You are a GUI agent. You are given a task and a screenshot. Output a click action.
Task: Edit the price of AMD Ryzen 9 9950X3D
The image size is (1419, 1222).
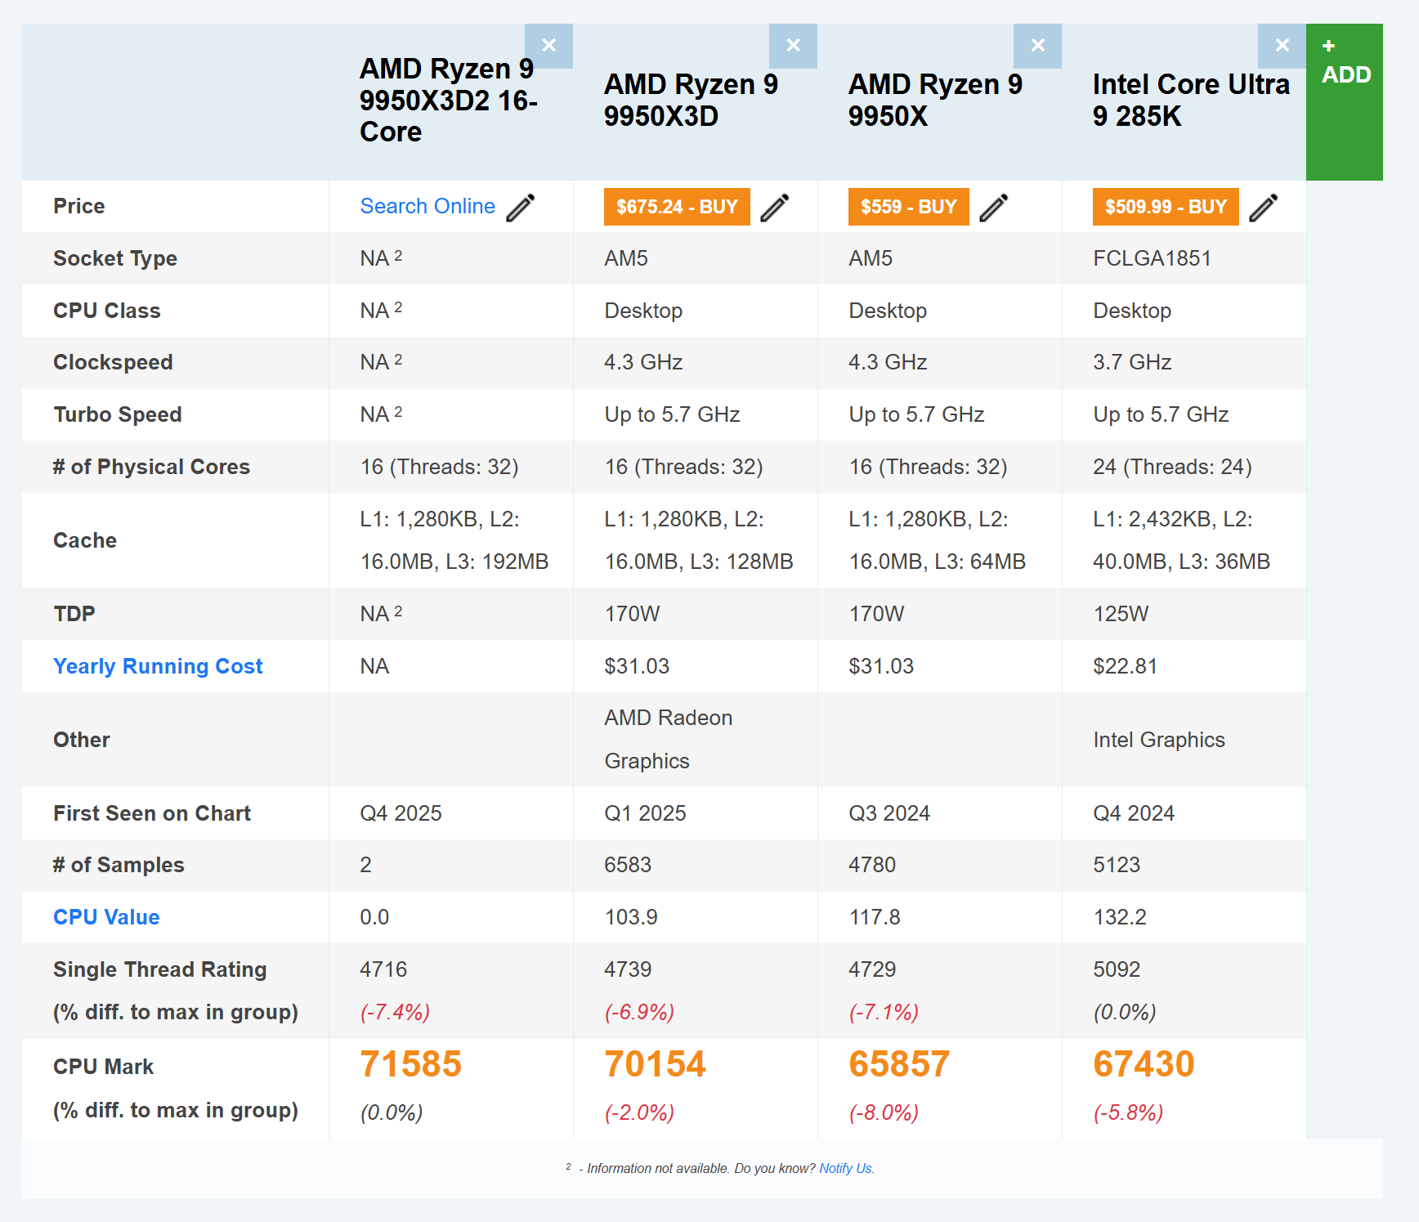point(777,207)
